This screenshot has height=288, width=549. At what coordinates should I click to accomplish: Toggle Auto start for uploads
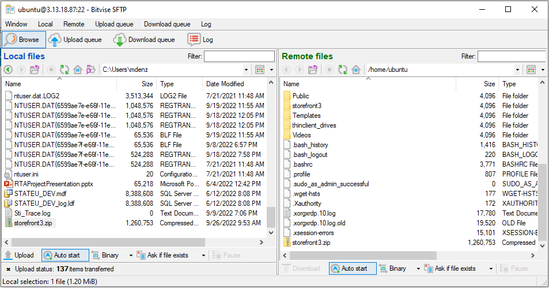click(65, 255)
